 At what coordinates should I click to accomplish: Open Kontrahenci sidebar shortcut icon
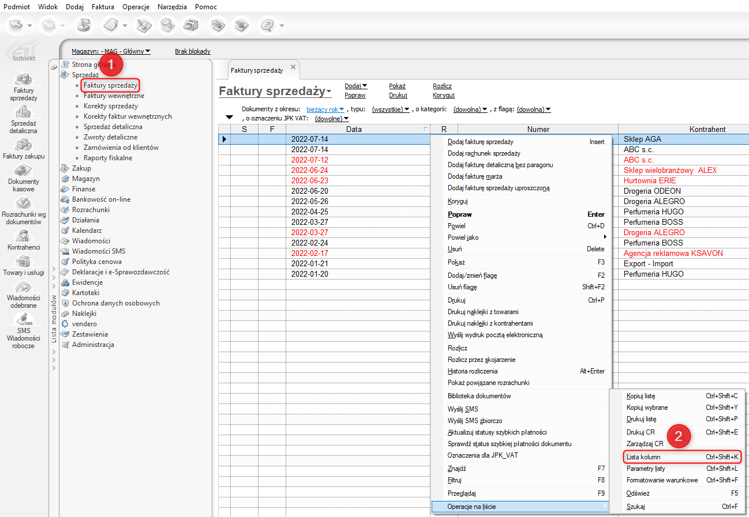coord(23,236)
